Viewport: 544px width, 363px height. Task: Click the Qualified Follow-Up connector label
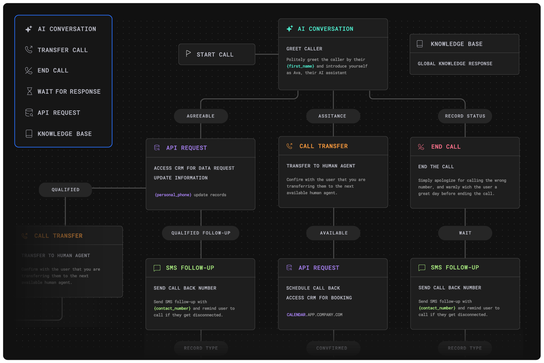pyautogui.click(x=201, y=233)
